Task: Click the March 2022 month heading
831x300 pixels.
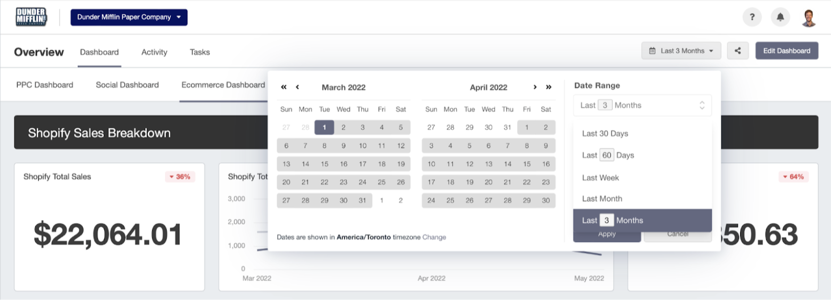Action: click(x=344, y=87)
